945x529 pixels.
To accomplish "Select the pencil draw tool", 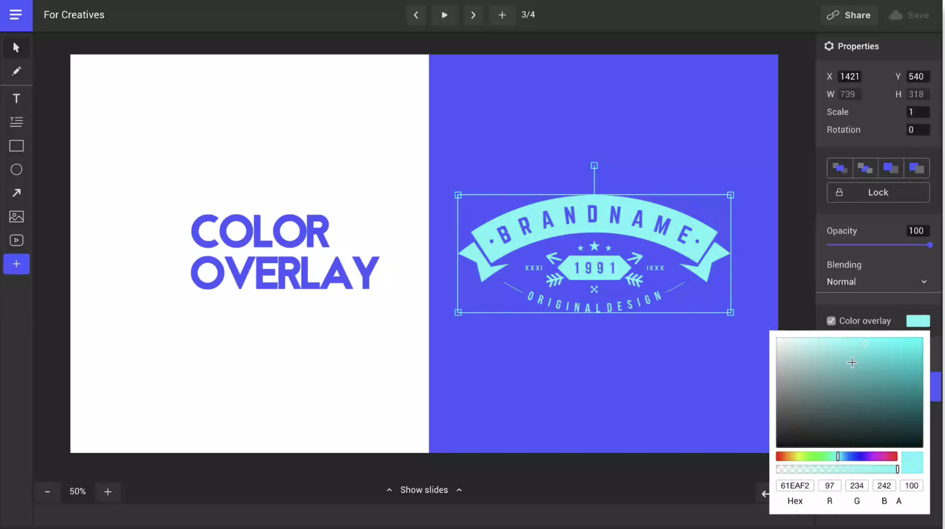I will [x=16, y=71].
